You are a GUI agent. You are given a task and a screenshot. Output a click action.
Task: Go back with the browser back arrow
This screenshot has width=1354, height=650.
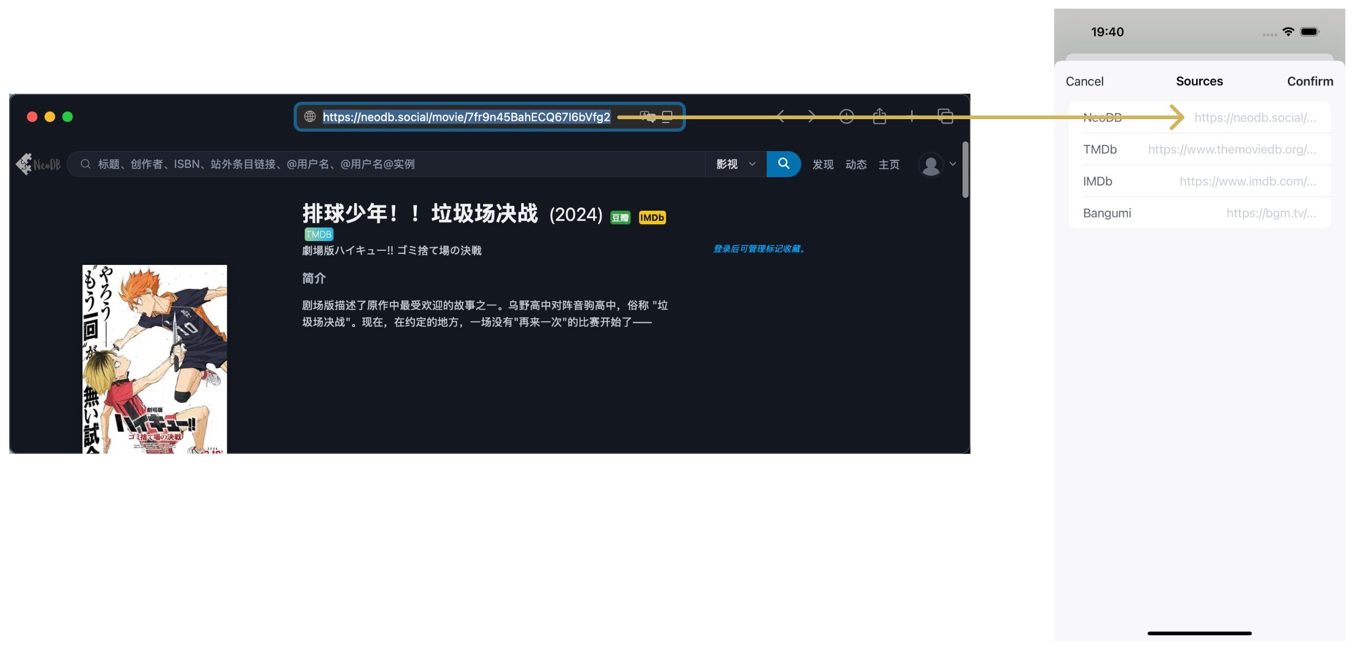(x=781, y=116)
